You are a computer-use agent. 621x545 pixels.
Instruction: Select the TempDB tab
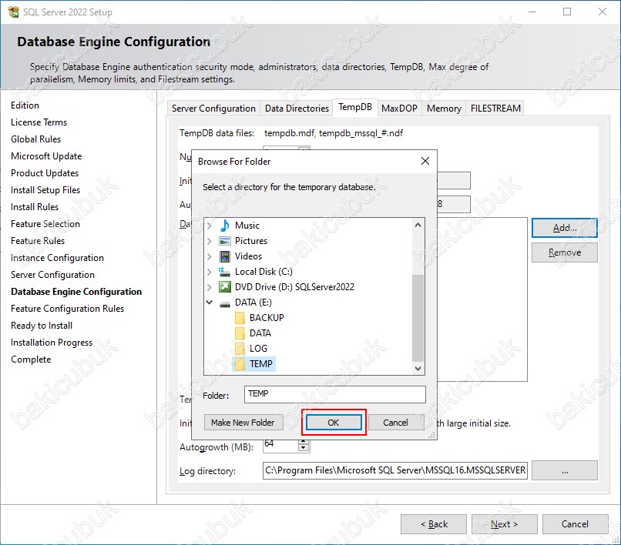click(x=355, y=107)
